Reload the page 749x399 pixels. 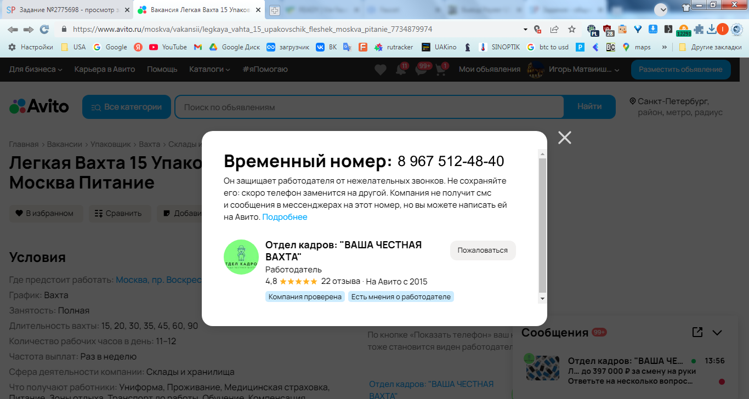pyautogui.click(x=44, y=30)
